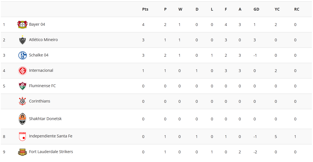Click the RC column header
313x162 pixels.
coord(297,9)
